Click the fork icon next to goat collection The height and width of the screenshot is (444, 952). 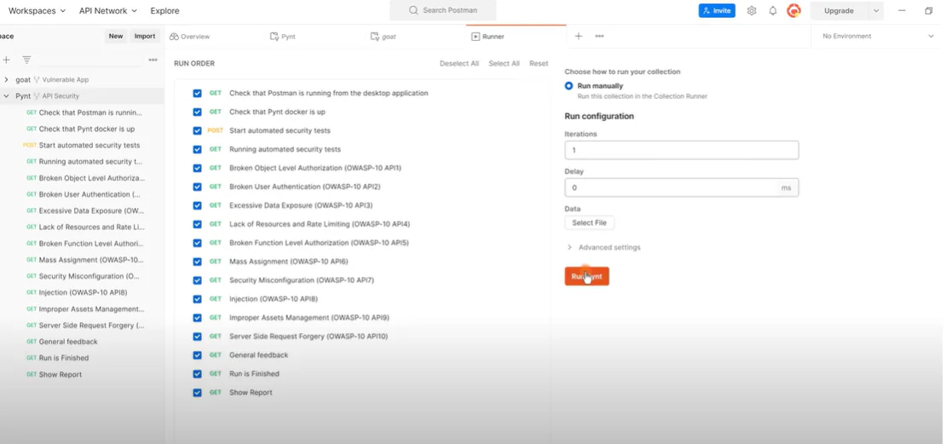[37, 79]
